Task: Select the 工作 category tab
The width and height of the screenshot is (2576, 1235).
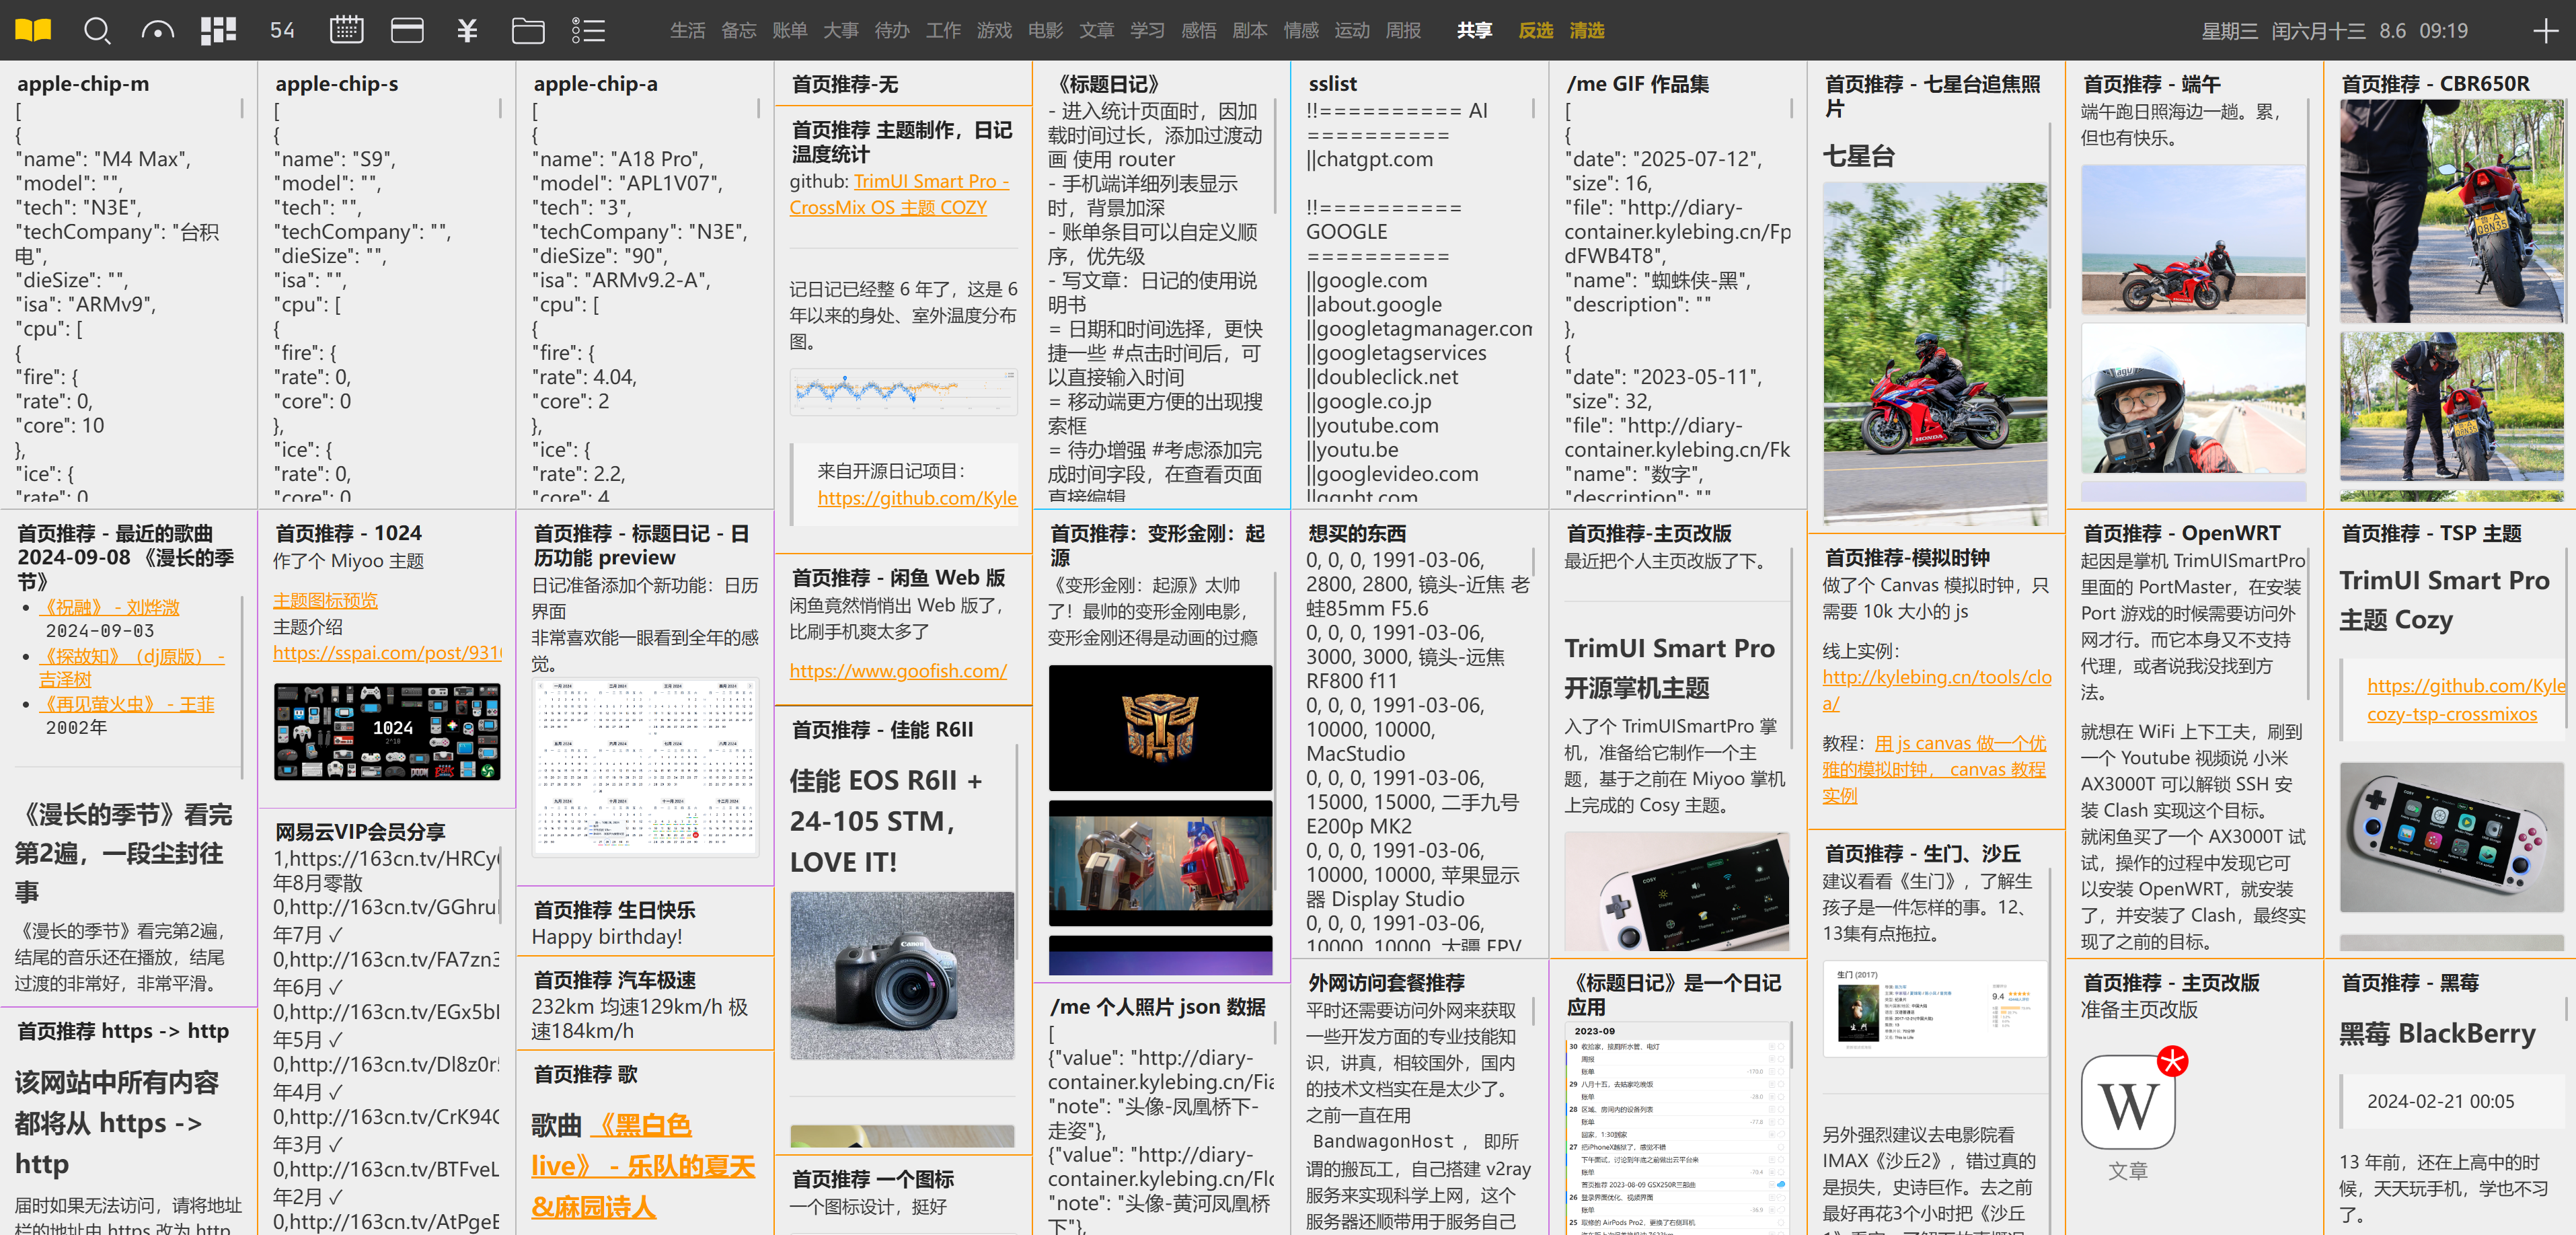Action: click(x=942, y=30)
